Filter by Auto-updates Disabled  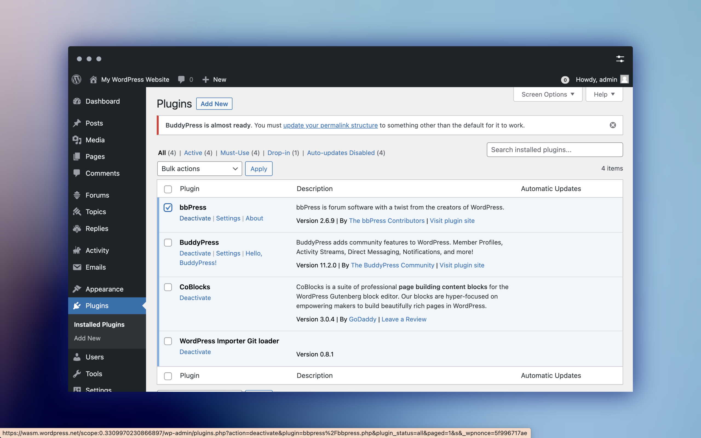pos(341,153)
